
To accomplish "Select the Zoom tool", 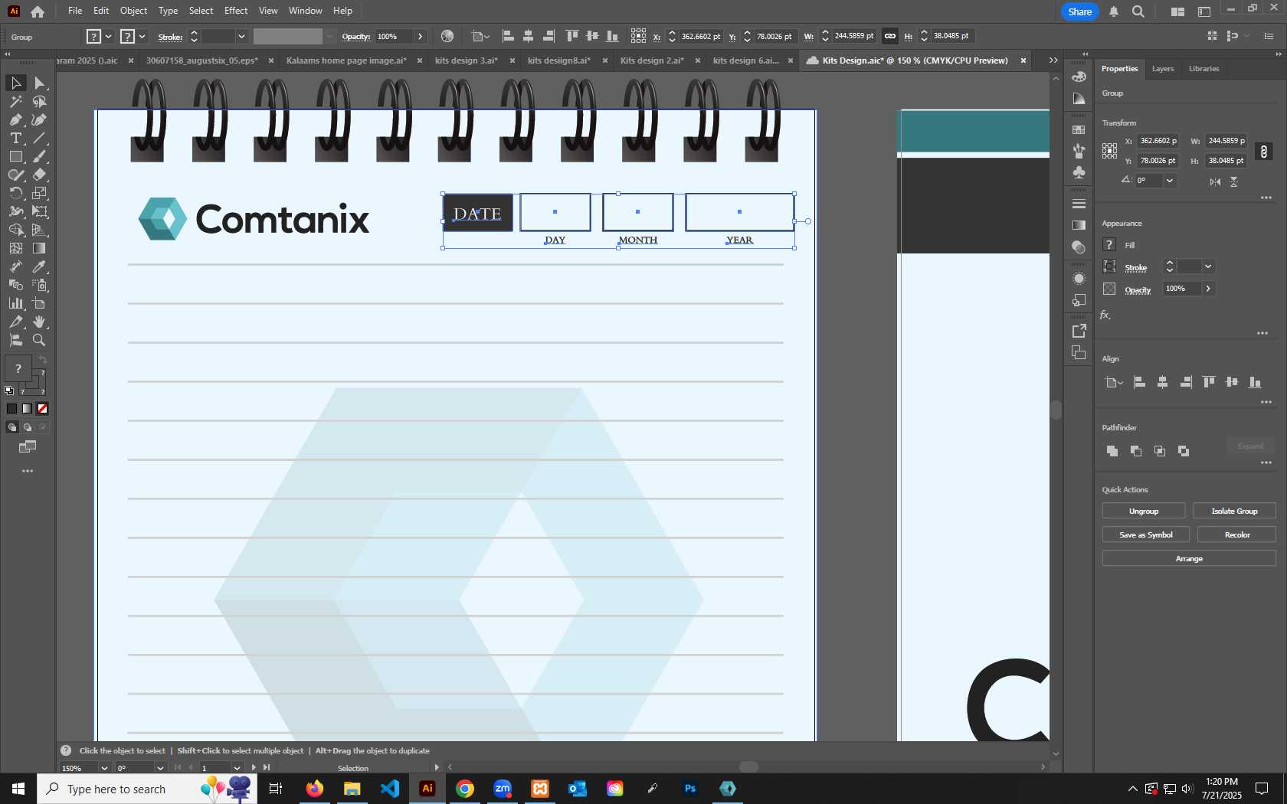I will [40, 340].
